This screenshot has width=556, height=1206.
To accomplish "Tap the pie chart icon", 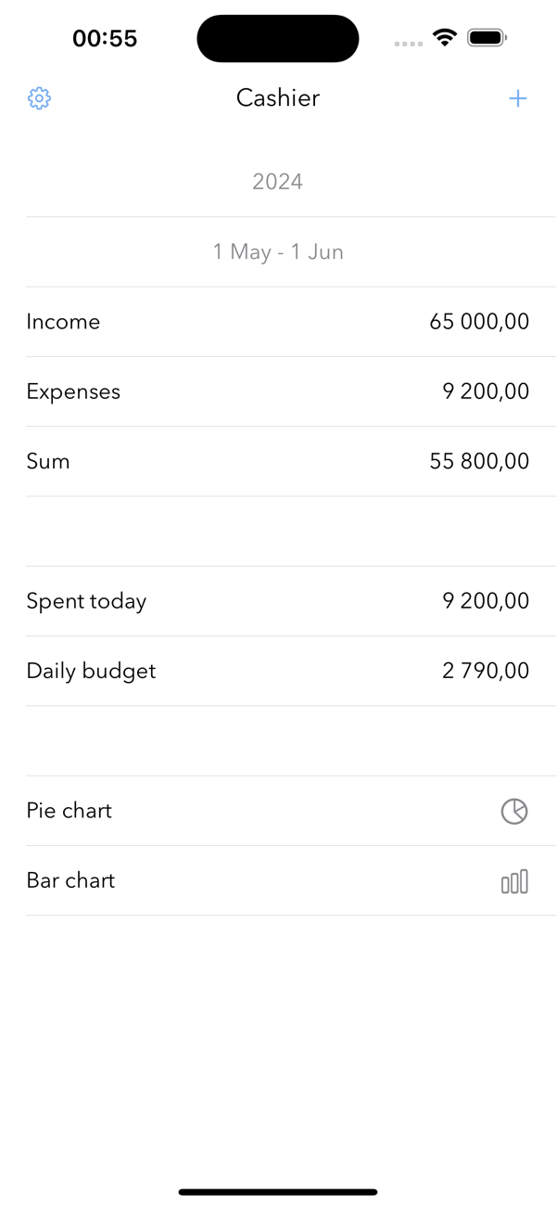I will [x=514, y=811].
